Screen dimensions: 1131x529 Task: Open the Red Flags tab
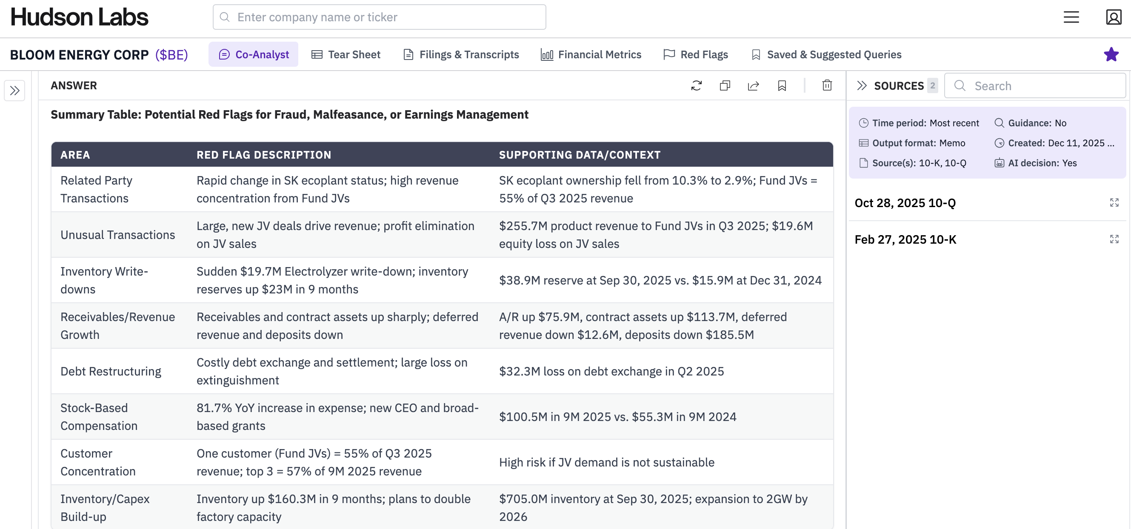pos(695,54)
